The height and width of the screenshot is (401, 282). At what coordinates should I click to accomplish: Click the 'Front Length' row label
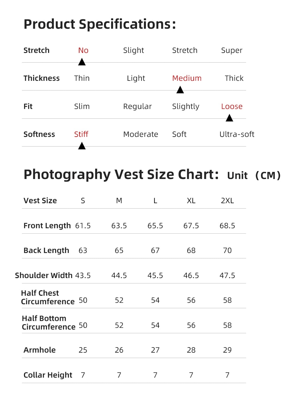tap(47, 226)
